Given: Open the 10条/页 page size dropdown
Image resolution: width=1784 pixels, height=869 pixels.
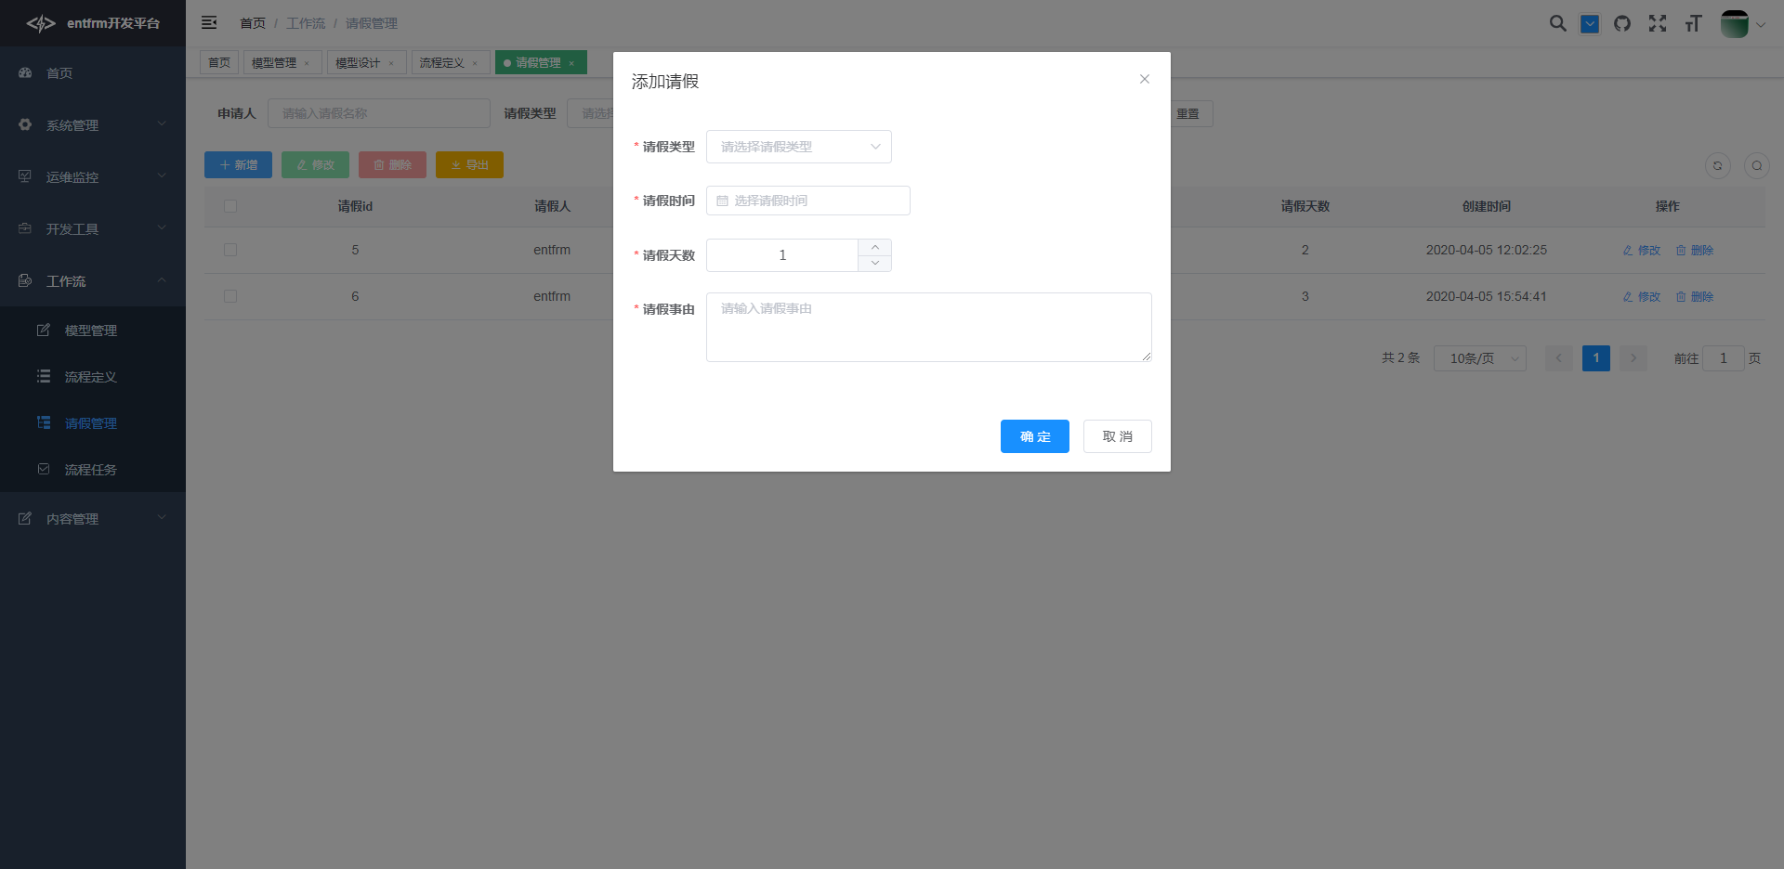Looking at the screenshot, I should pos(1479,357).
